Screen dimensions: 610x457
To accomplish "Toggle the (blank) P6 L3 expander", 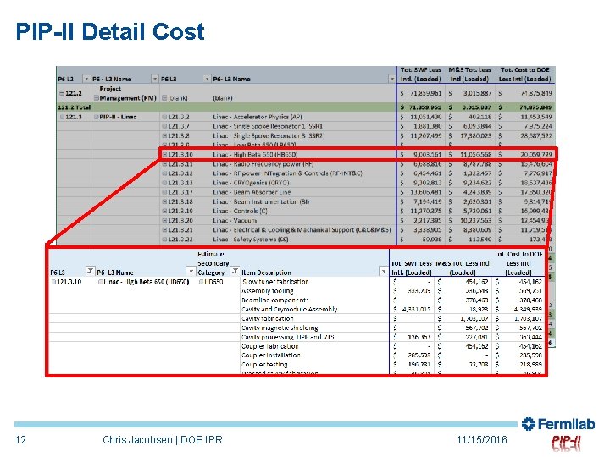I will click(x=164, y=98).
